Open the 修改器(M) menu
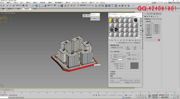The height and width of the screenshot is (99, 180). [x=42, y=2]
